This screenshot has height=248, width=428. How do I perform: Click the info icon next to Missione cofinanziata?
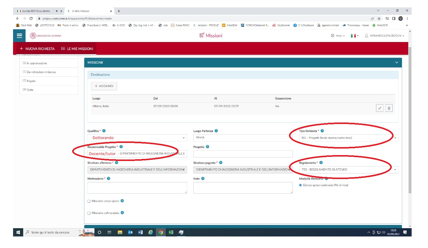[x=122, y=213]
